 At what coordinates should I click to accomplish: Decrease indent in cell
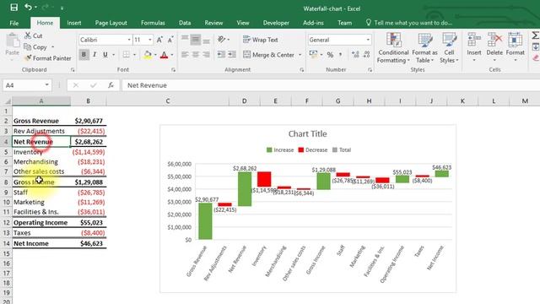(x=221, y=54)
